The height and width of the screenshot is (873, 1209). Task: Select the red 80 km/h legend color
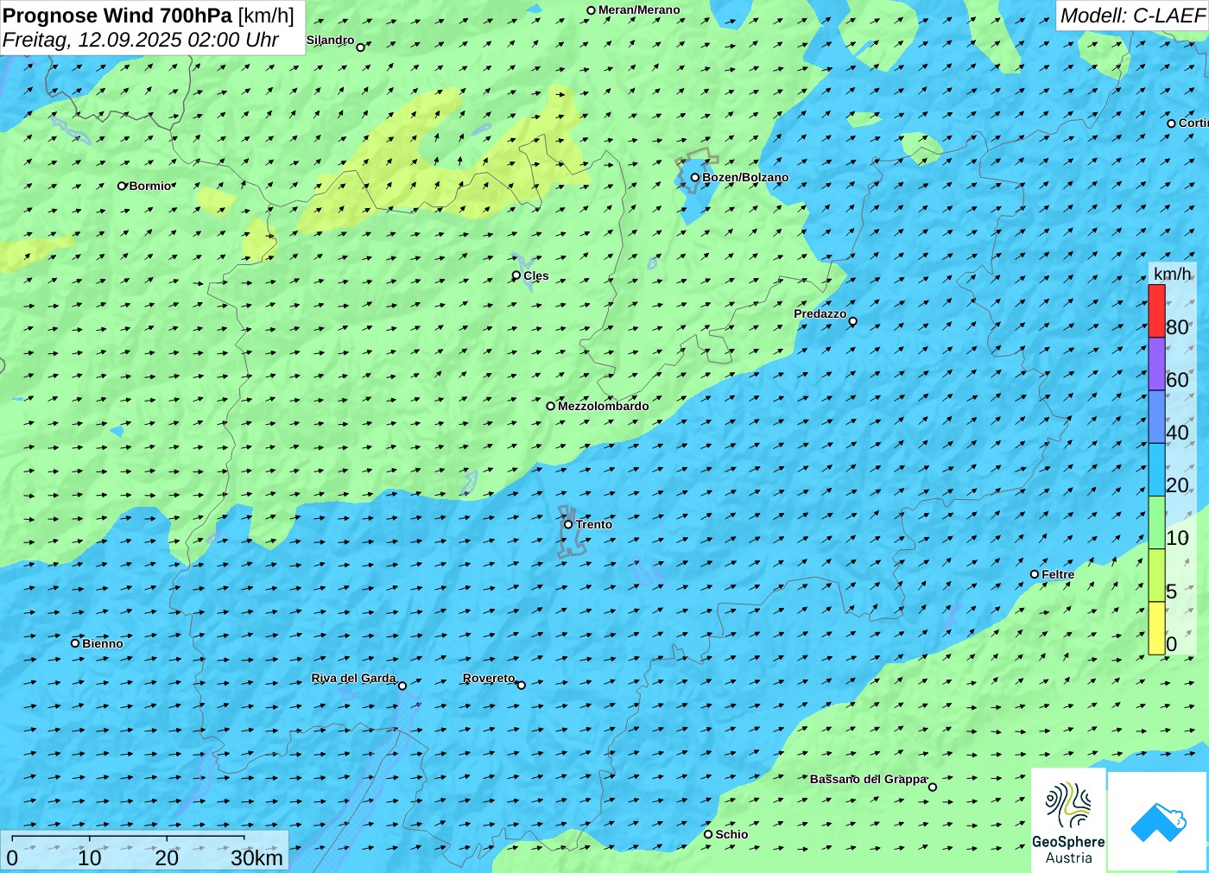(x=1156, y=311)
